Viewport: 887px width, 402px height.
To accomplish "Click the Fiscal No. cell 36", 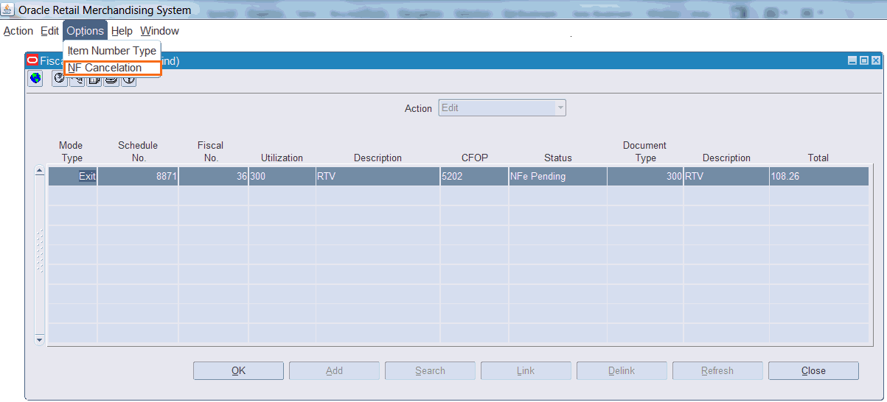I will (213, 177).
